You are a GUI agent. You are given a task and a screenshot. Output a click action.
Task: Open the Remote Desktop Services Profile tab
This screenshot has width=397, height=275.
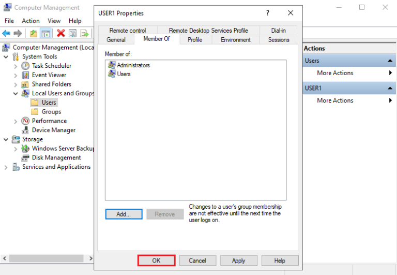tap(208, 31)
